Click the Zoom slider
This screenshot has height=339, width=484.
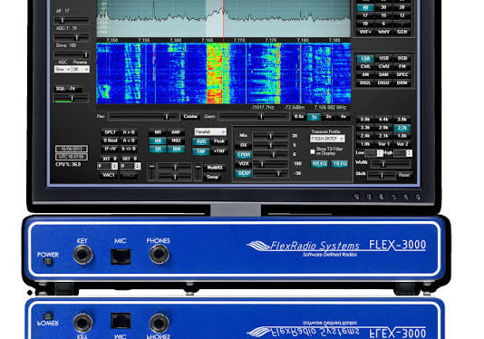pos(253,117)
